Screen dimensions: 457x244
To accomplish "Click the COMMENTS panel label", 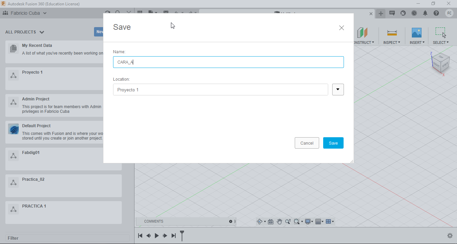I will 154,221.
